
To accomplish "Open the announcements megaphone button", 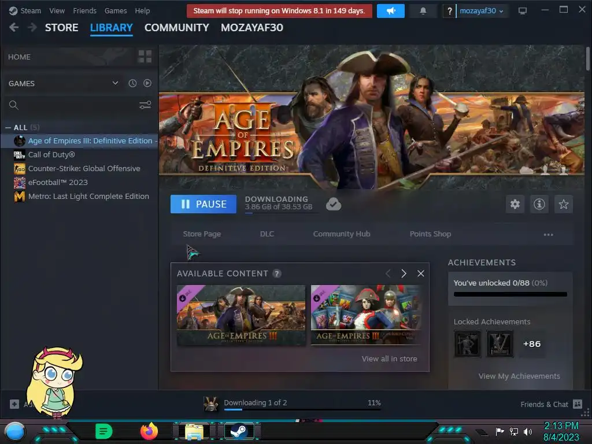I will (x=390, y=11).
